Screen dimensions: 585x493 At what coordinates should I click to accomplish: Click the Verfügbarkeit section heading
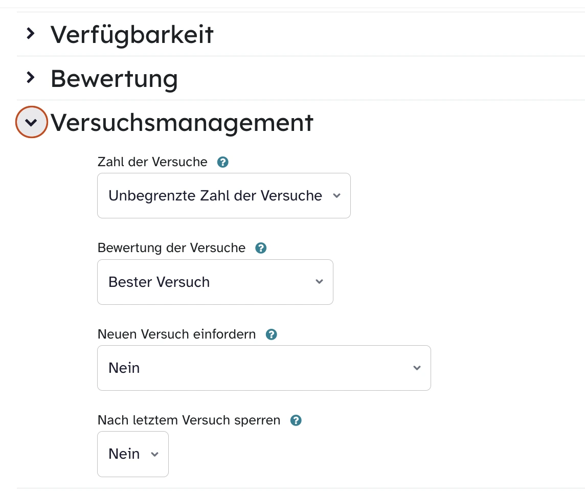click(x=132, y=34)
